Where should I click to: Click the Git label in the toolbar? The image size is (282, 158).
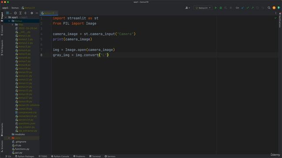click(x=237, y=8)
